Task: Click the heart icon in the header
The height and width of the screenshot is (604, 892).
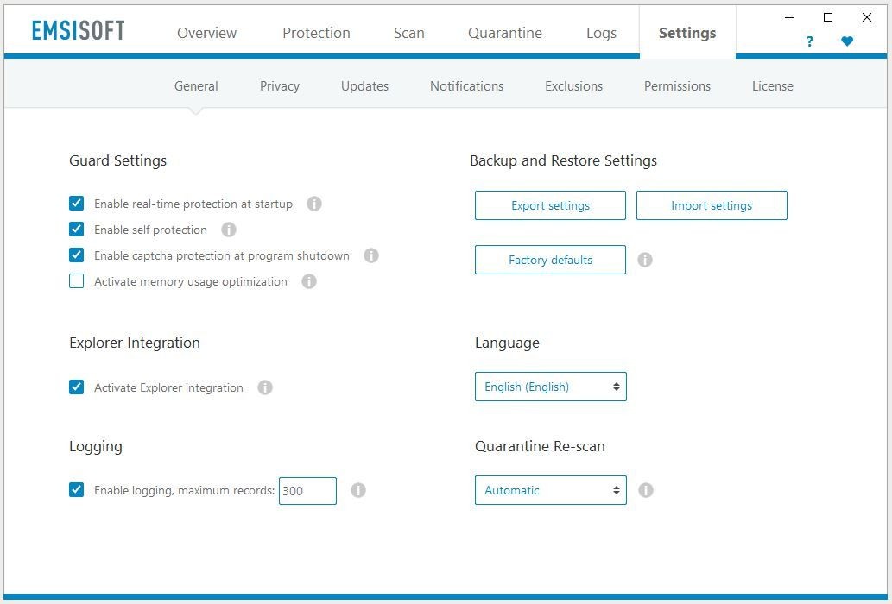Action: 847,41
